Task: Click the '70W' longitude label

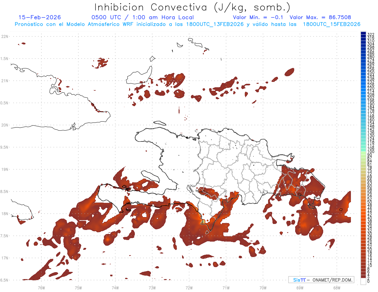Action: coord(263,288)
